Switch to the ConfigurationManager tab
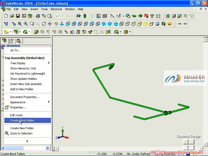This screenshot has height=156, width=208. pos(19,41)
